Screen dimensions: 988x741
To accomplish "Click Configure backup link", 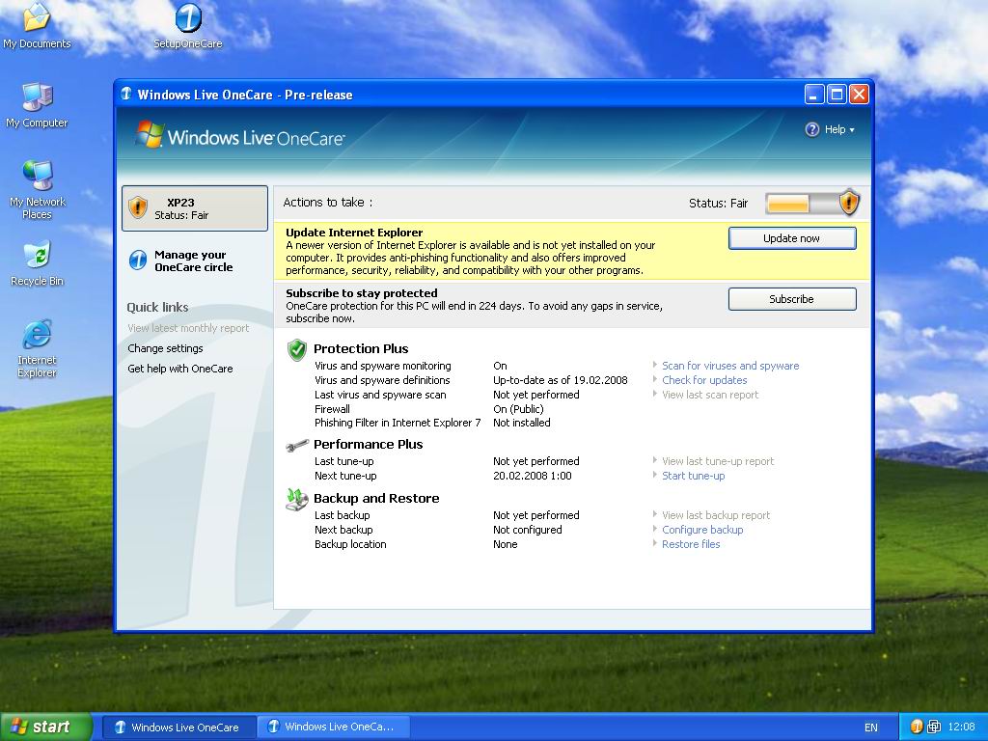I will pyautogui.click(x=702, y=530).
